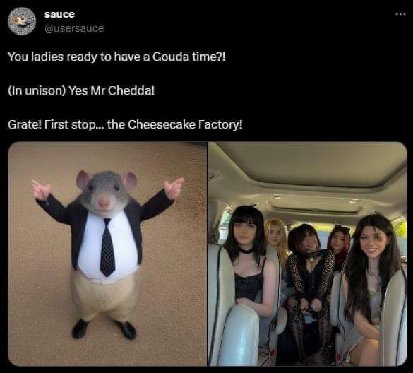Select the "Gouda time" first tweet line
Image resolution: width=413 pixels, height=373 pixels.
click(116, 57)
